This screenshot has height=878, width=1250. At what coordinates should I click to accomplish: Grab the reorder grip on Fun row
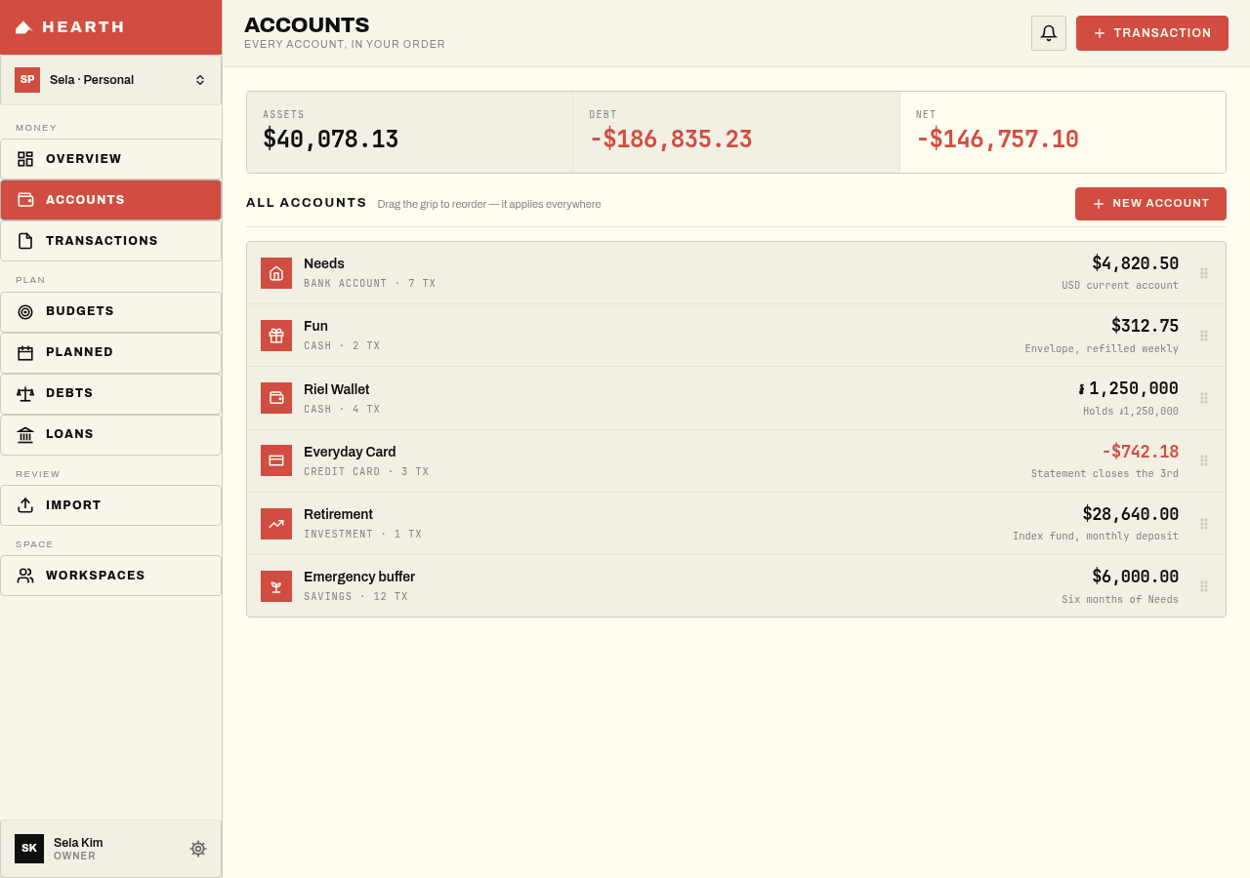pyautogui.click(x=1204, y=336)
